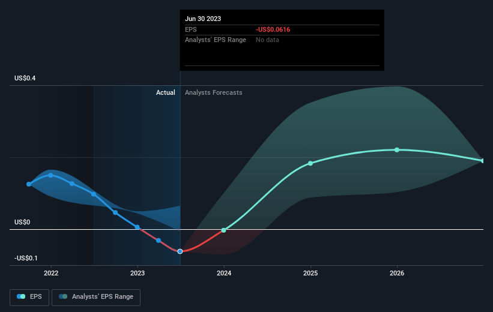Select the EPS data point at 2023
Screen dimensions: 493x312
click(x=137, y=227)
